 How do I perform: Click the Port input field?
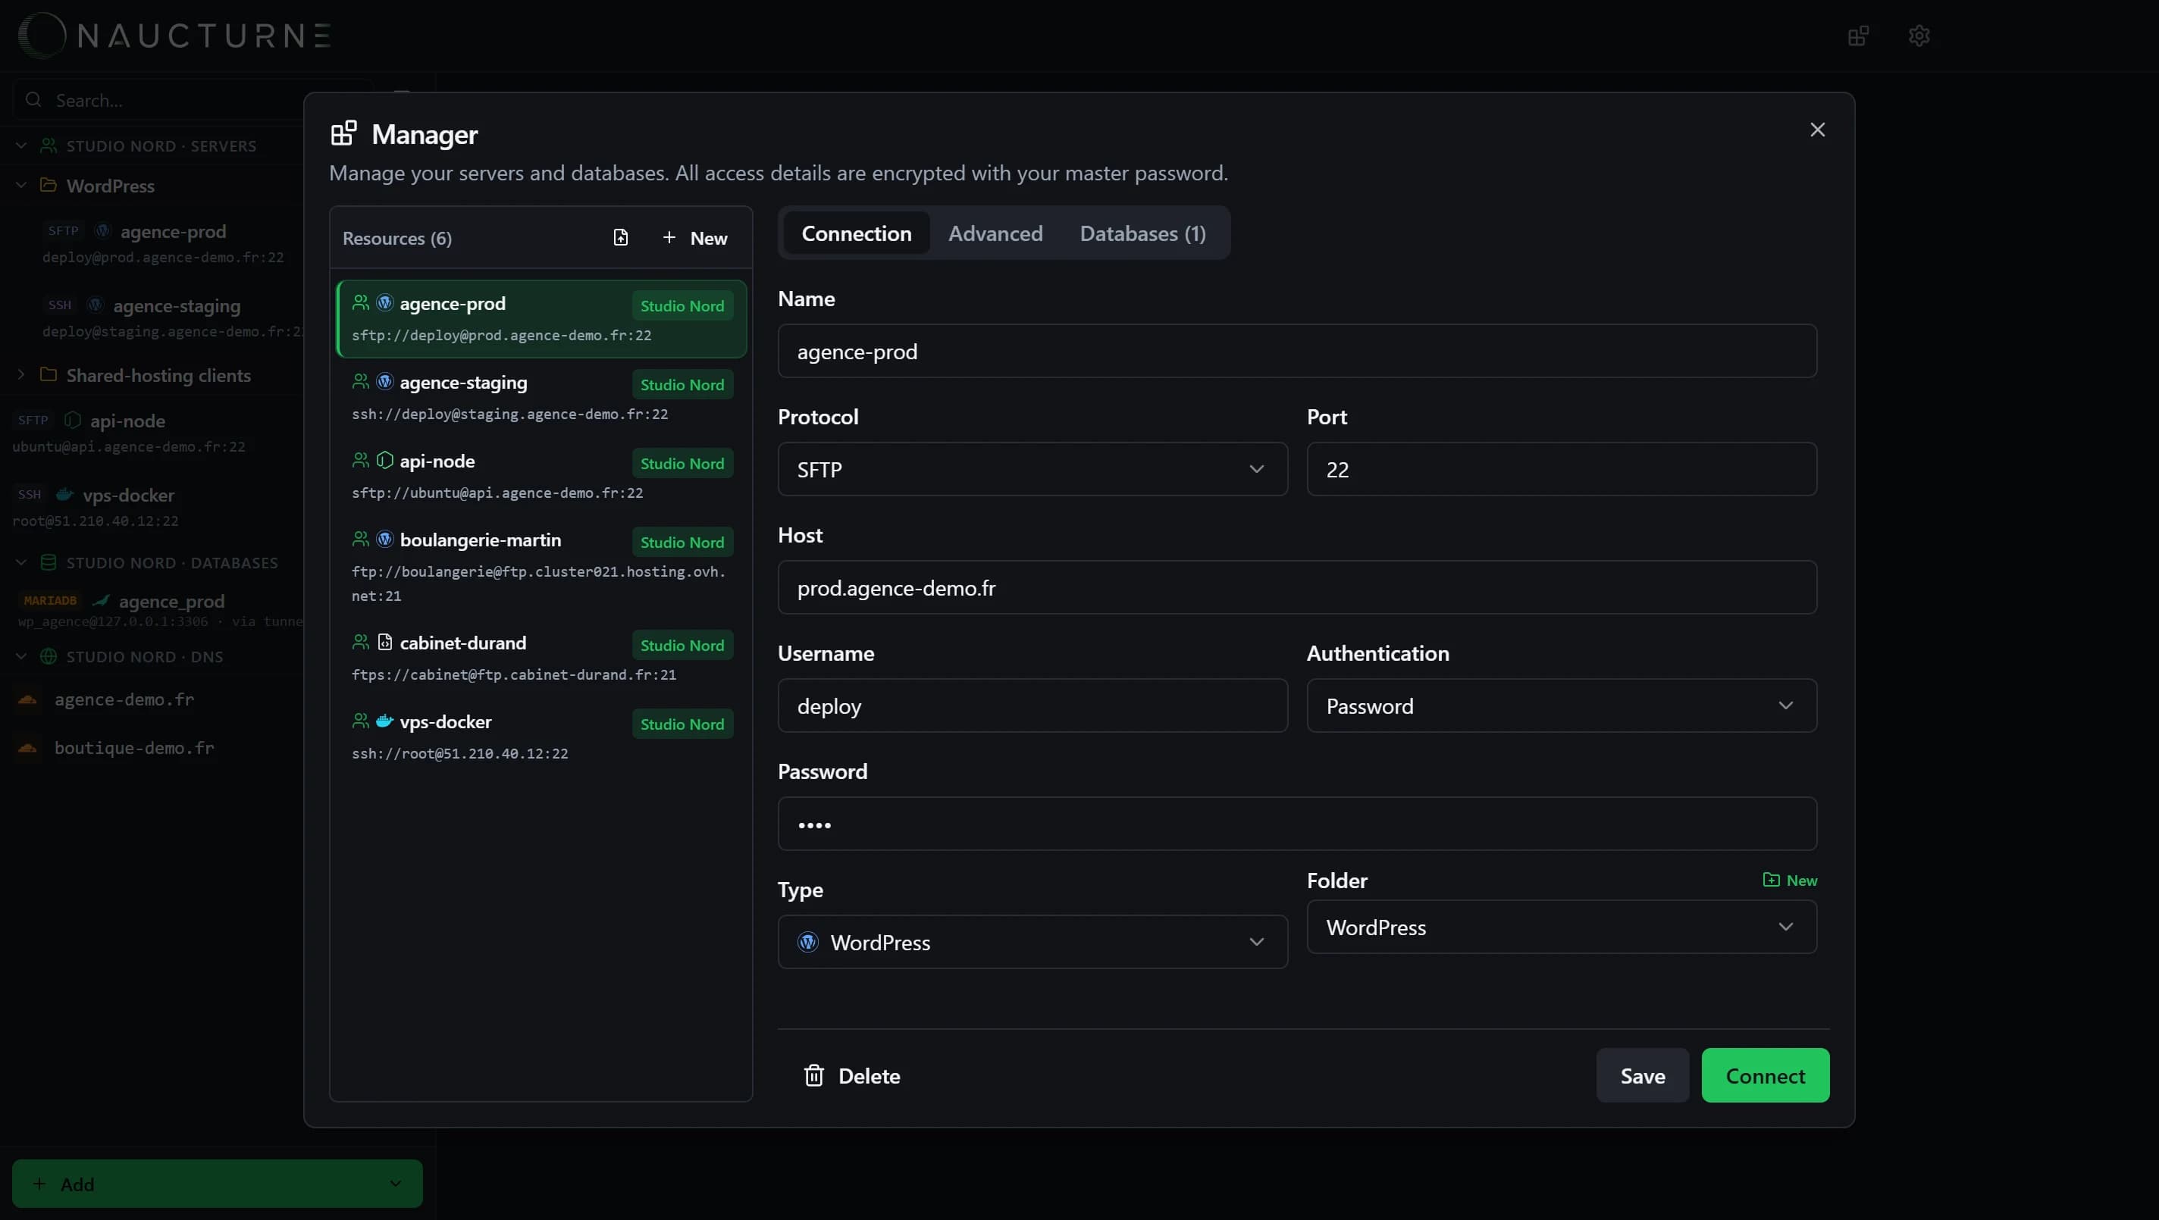(1562, 469)
